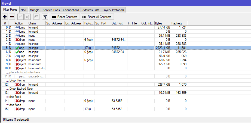Click the checkmark enable rule icon
The image size is (251, 125).
(21, 17)
